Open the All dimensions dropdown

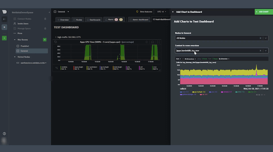pyautogui.click(x=190, y=59)
